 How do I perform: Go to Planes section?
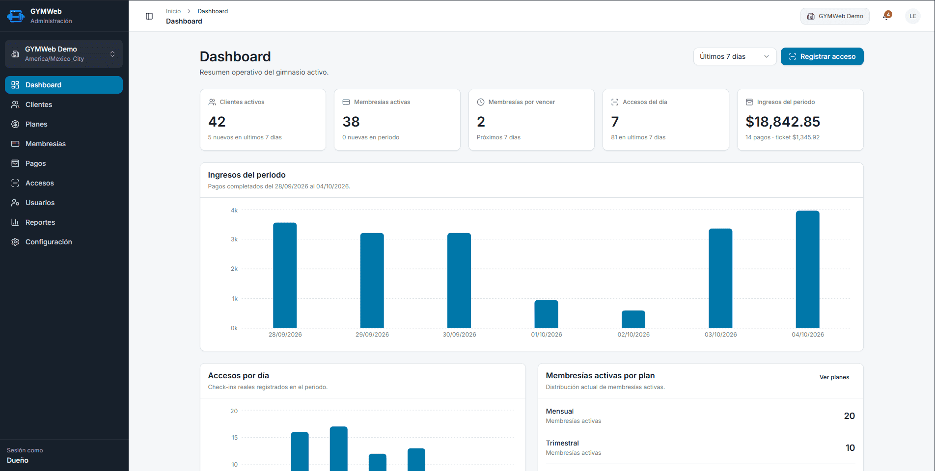coord(64,124)
